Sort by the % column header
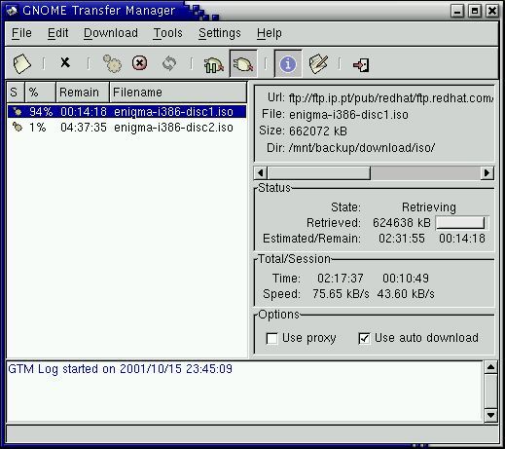This screenshot has width=505, height=449. click(x=40, y=93)
